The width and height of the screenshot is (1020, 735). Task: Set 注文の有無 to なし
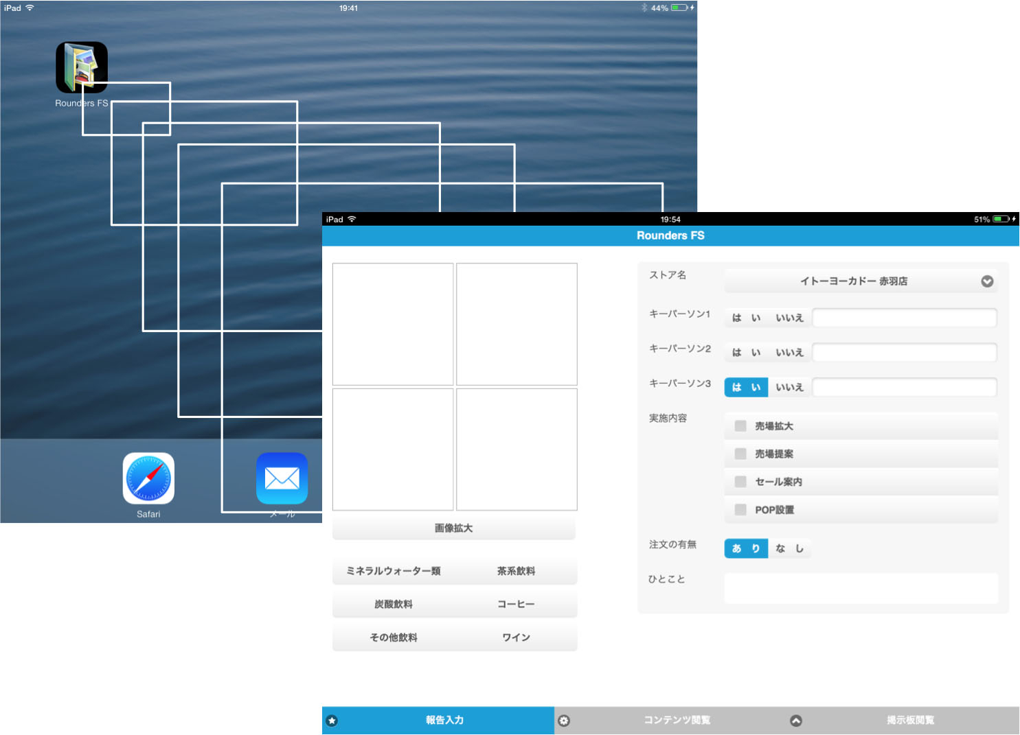(789, 548)
